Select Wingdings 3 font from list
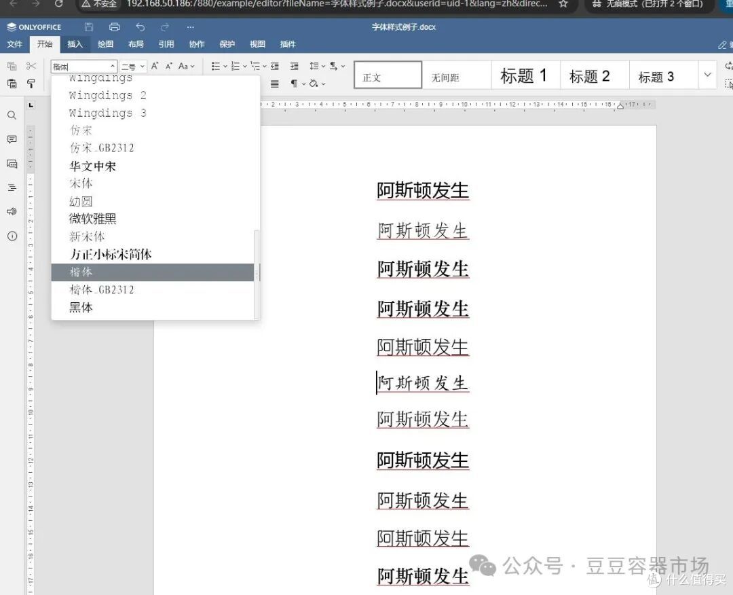733x595 pixels. click(x=153, y=113)
